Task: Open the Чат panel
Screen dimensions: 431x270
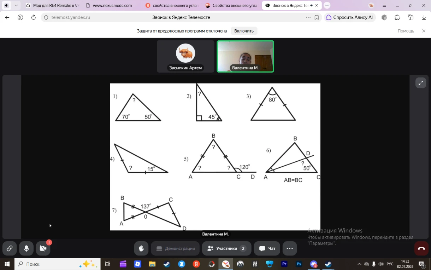Action: (267, 248)
